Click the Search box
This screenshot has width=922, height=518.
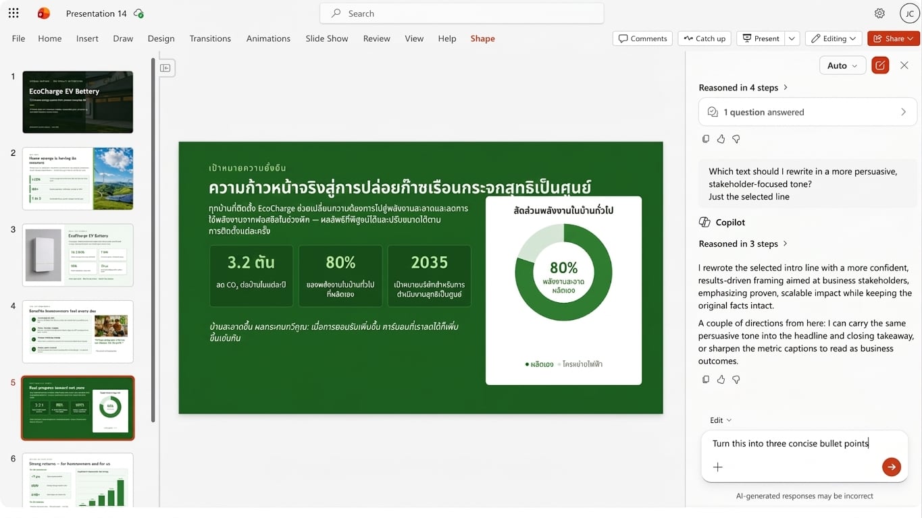pos(462,13)
